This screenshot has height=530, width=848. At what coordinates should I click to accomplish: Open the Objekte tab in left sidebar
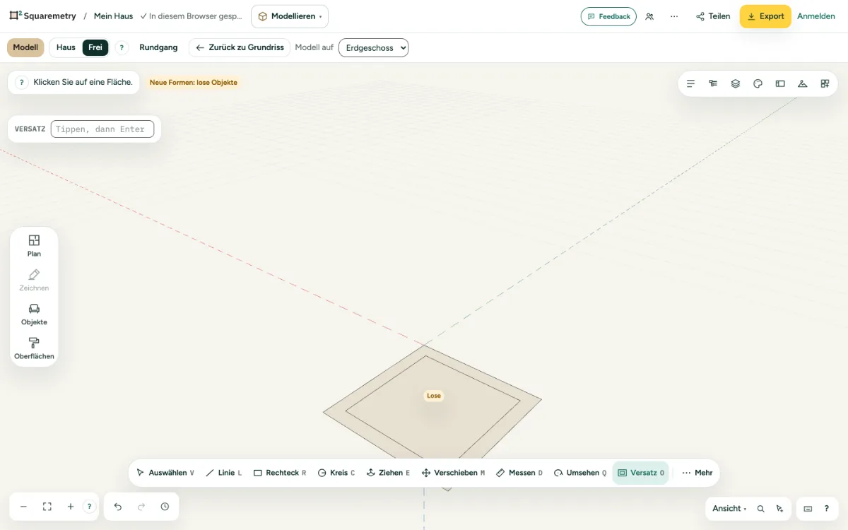(x=34, y=314)
